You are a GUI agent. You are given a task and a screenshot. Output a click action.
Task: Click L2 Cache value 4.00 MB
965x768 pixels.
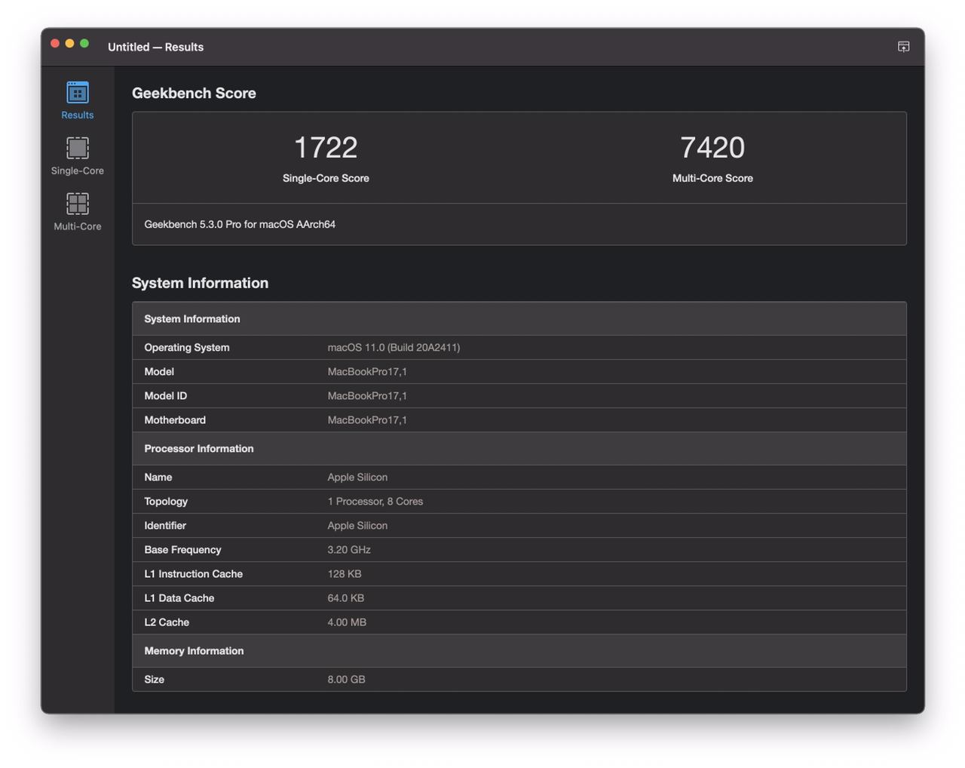347,622
